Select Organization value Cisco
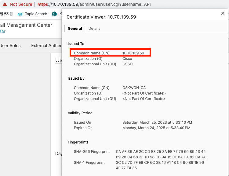The width and height of the screenshot is (229, 176). coord(127,59)
